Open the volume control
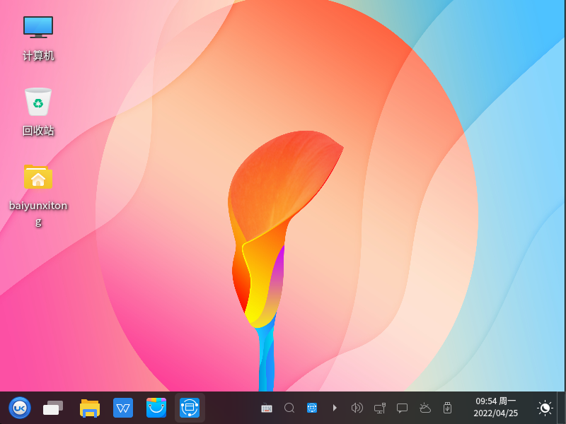The width and height of the screenshot is (566, 424). coord(357,408)
